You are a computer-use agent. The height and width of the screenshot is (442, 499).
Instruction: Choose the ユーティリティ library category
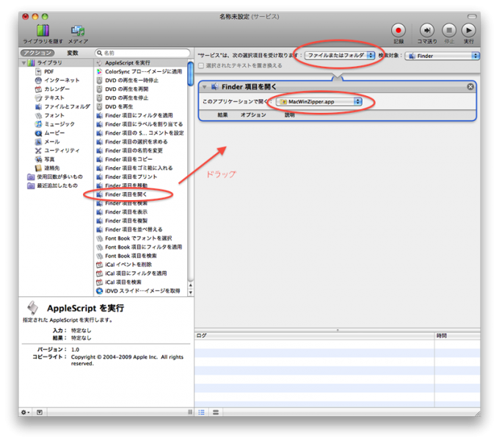click(x=62, y=150)
